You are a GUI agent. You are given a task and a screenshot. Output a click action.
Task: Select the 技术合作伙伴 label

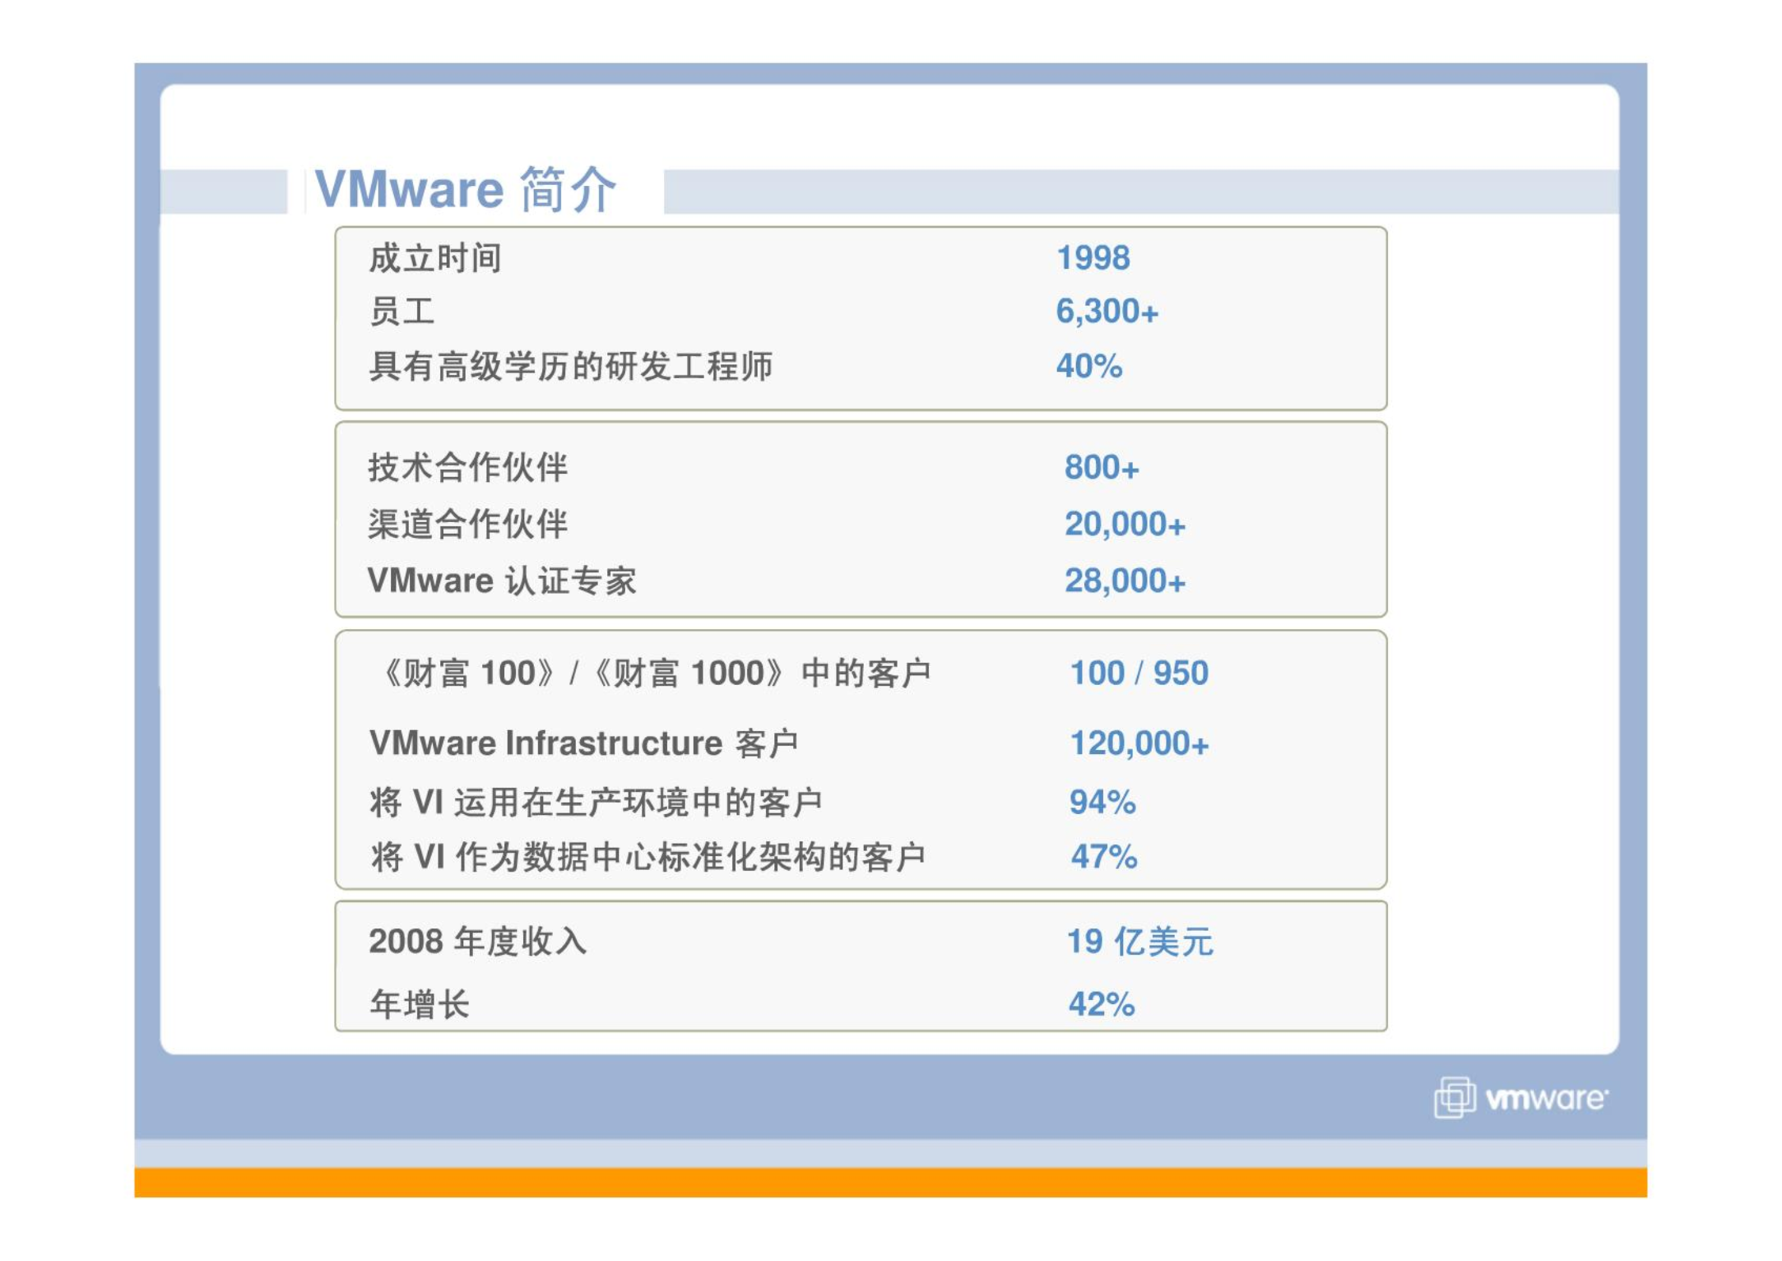(467, 468)
